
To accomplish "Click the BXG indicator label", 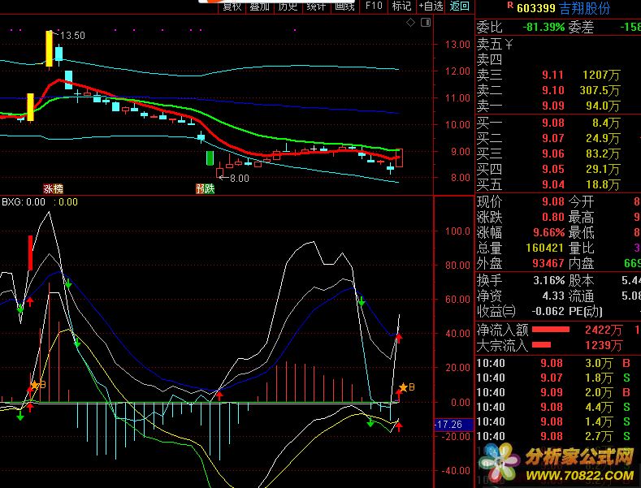I will click(x=11, y=202).
